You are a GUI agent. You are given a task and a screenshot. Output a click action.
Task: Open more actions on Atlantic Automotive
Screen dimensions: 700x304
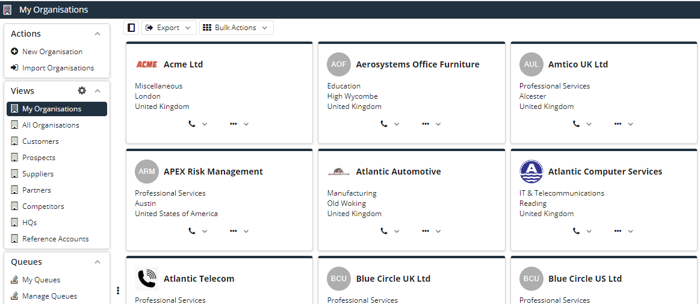coord(426,231)
